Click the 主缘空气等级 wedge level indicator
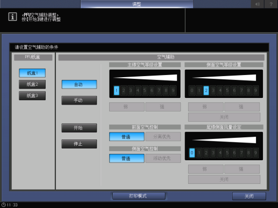This screenshot has width=278, height=208. (x=145, y=78)
